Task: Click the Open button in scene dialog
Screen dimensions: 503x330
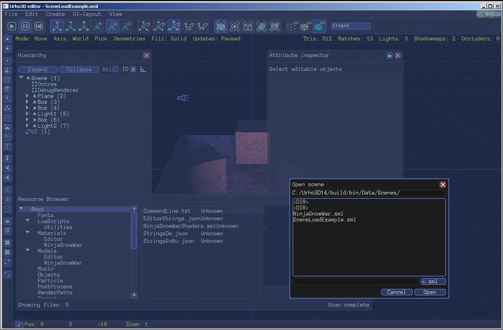Action: point(430,292)
